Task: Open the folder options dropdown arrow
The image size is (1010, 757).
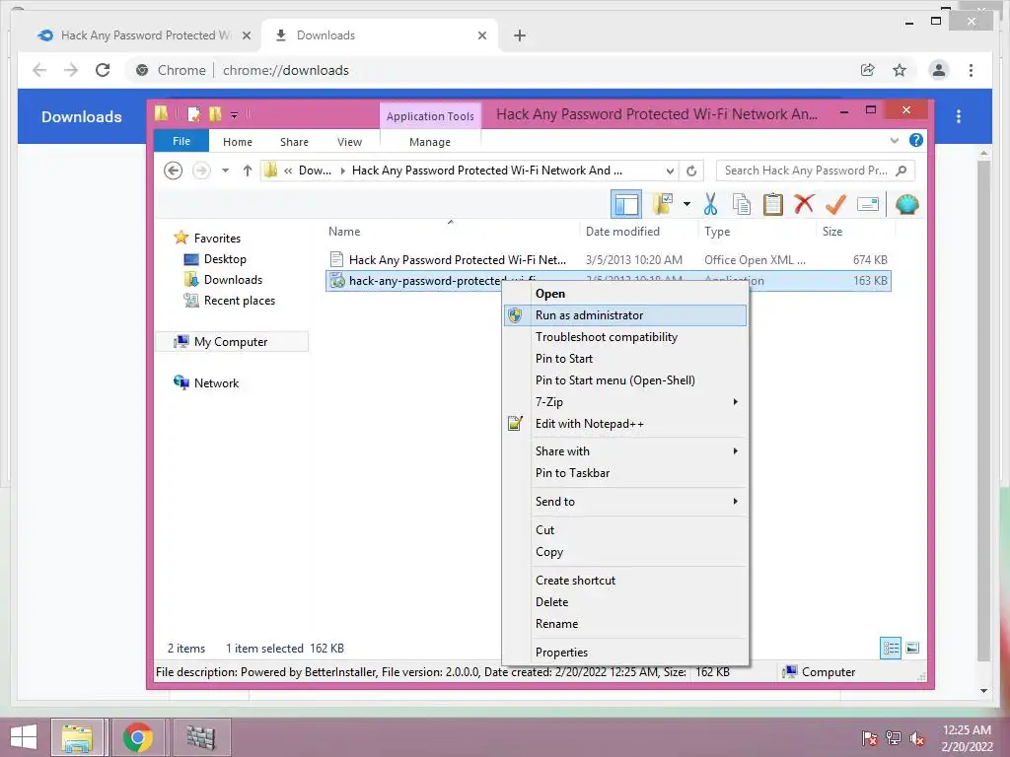Action: click(x=686, y=205)
